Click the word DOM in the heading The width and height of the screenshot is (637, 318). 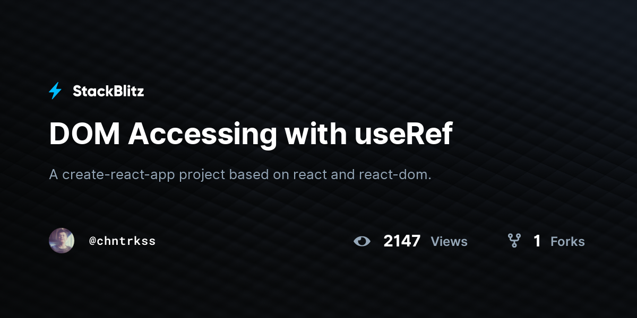84,134
